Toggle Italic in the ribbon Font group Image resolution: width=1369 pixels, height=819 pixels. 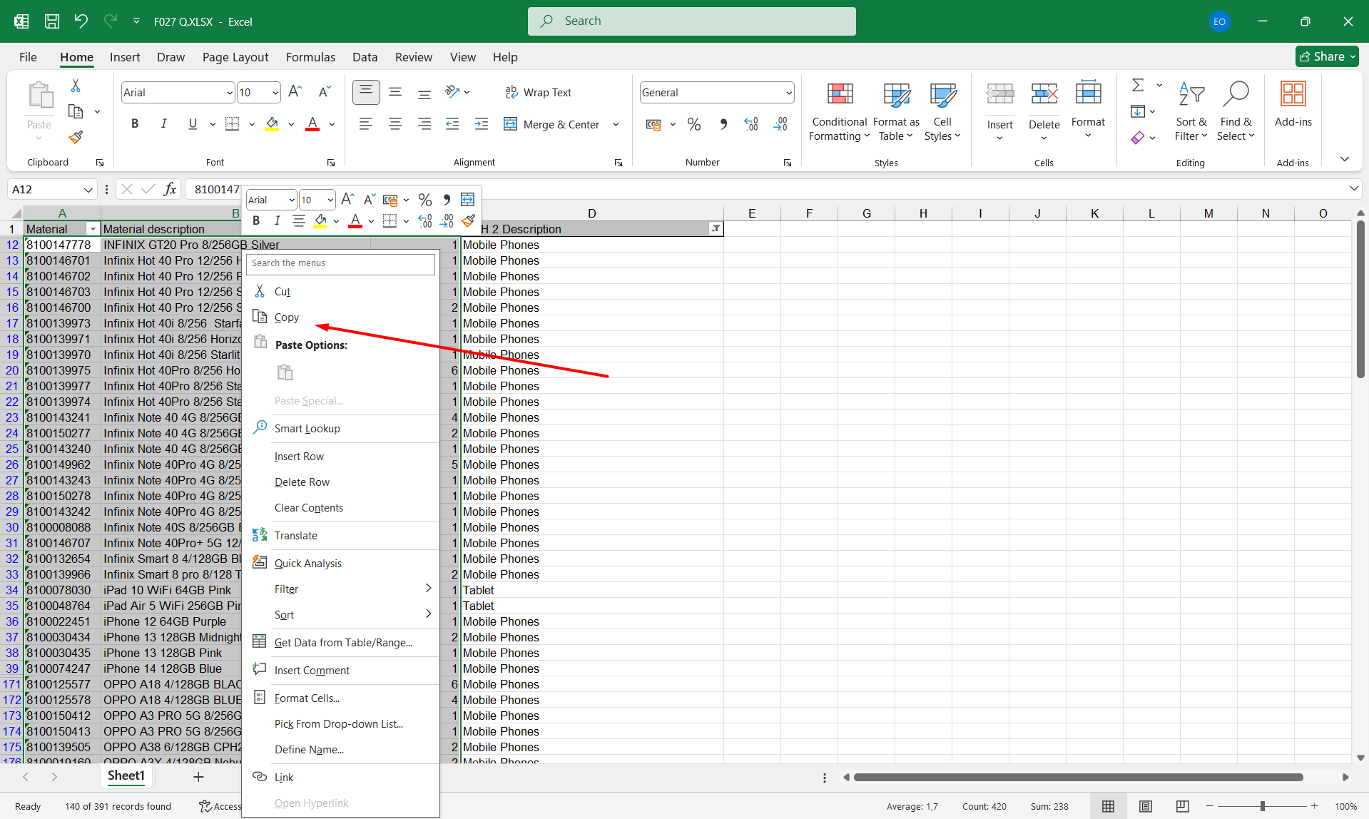[163, 124]
